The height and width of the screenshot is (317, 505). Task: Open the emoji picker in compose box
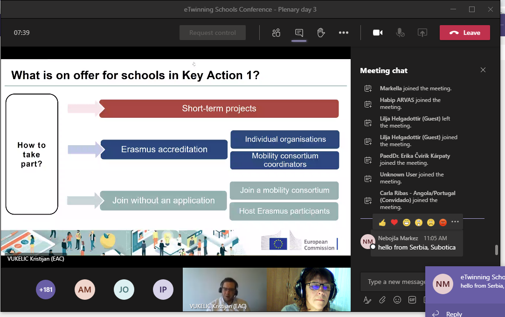click(x=397, y=300)
